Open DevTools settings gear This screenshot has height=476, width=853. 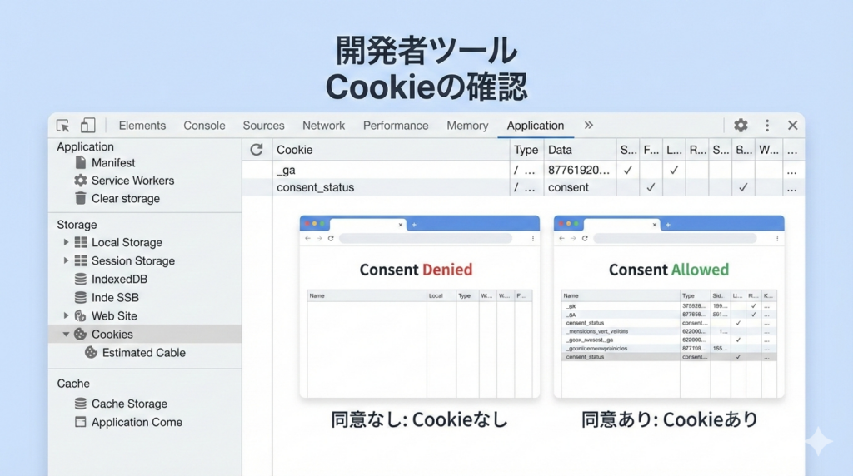pyautogui.click(x=741, y=126)
